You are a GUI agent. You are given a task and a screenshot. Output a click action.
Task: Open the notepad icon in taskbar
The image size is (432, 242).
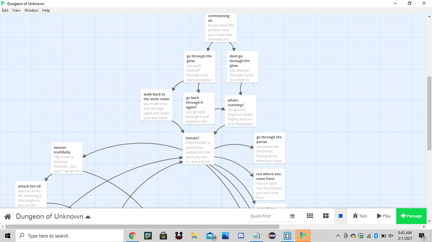click(x=256, y=236)
